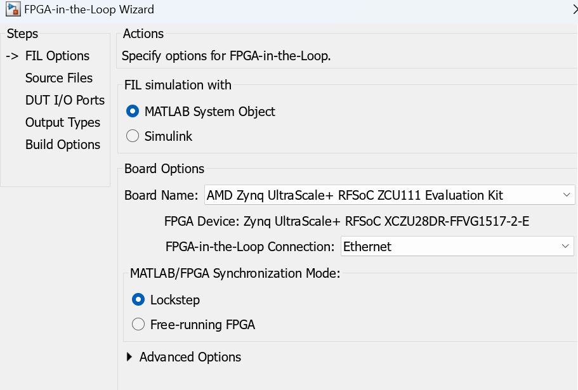
Task: Navigate to the Build Options step
Action: coord(63,145)
